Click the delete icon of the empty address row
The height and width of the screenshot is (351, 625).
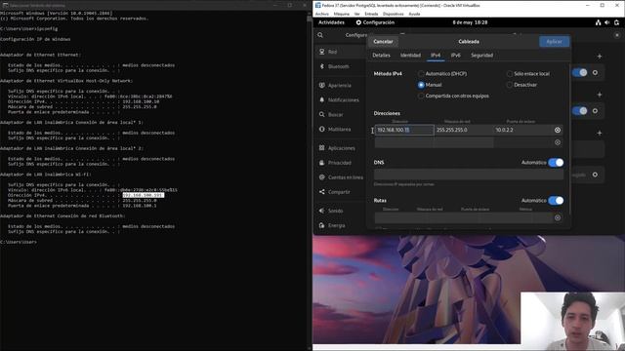tap(558, 142)
